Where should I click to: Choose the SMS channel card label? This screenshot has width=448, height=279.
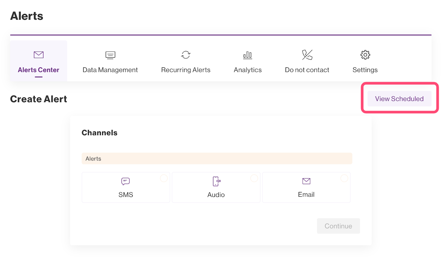coord(126,195)
